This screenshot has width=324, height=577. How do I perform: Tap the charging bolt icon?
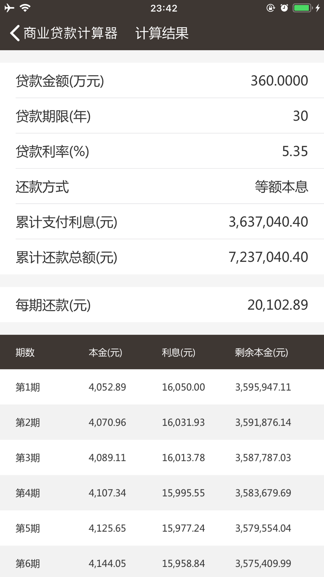[318, 8]
